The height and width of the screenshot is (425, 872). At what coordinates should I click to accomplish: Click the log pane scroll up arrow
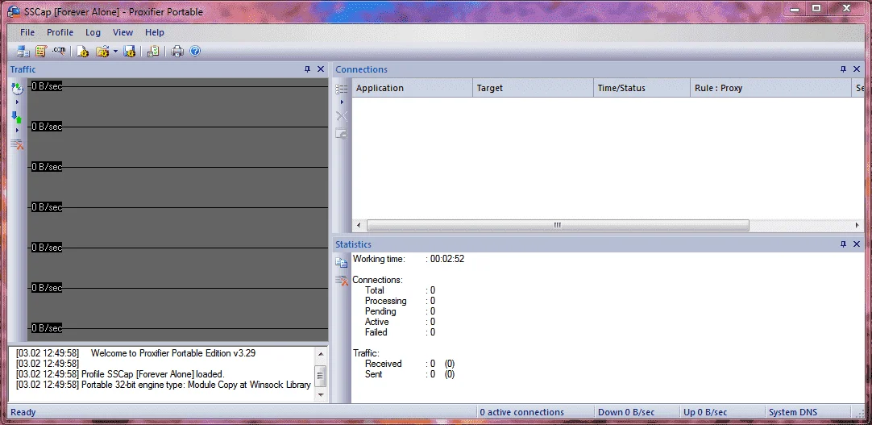coord(320,354)
